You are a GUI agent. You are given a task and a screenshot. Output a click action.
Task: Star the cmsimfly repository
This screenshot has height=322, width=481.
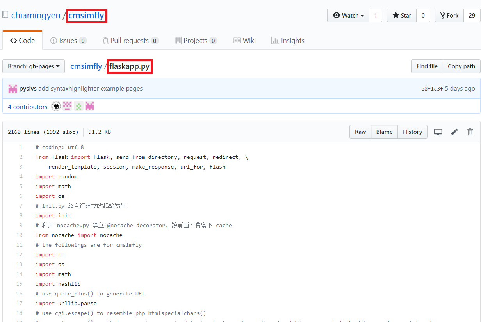402,16
